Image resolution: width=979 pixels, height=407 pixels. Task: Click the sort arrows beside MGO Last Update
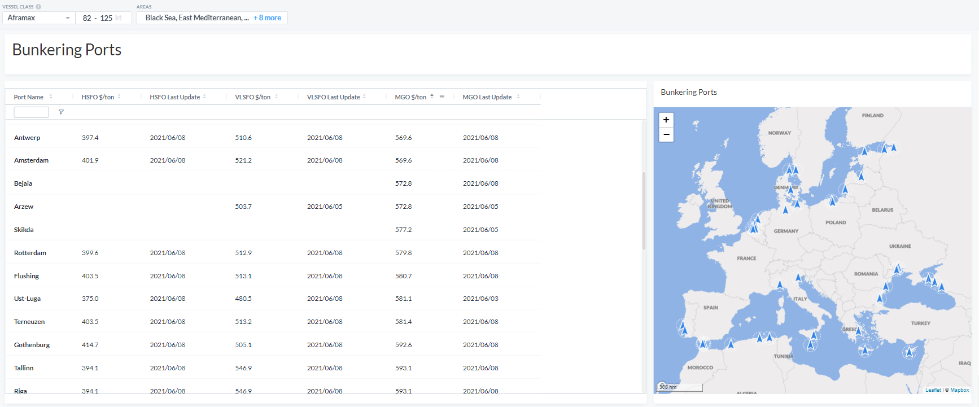pyautogui.click(x=518, y=97)
